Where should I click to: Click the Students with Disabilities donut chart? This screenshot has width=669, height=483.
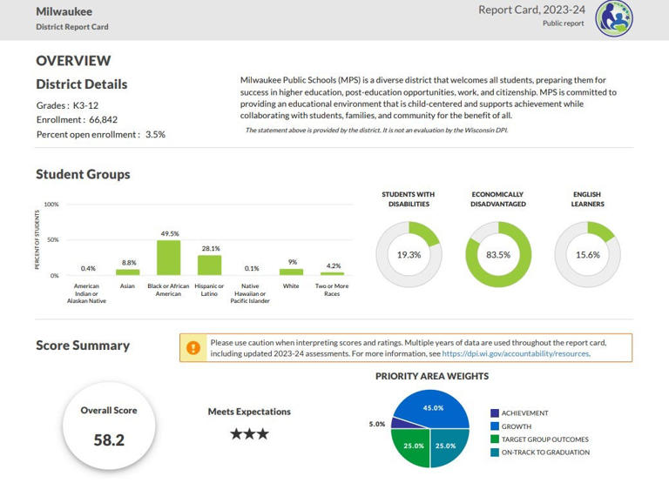pyautogui.click(x=409, y=254)
